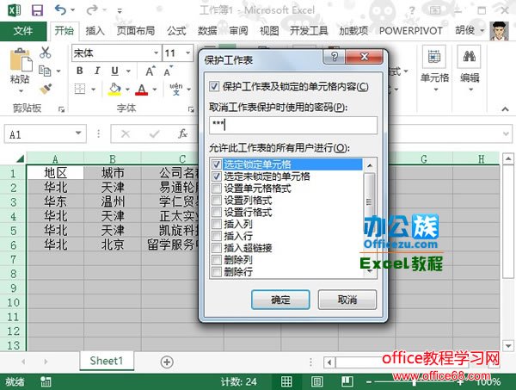
Task: Switch to the 插入 ribbon tab
Action: point(95,31)
